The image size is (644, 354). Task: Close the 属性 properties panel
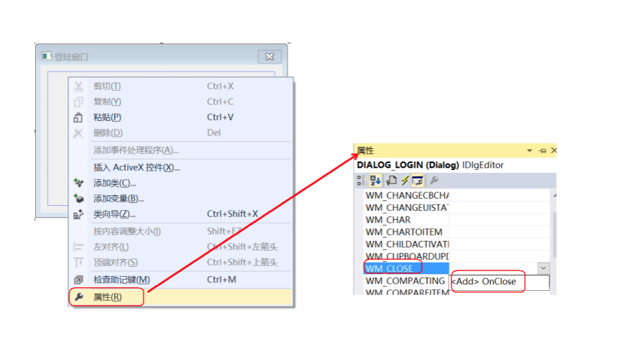pos(553,150)
